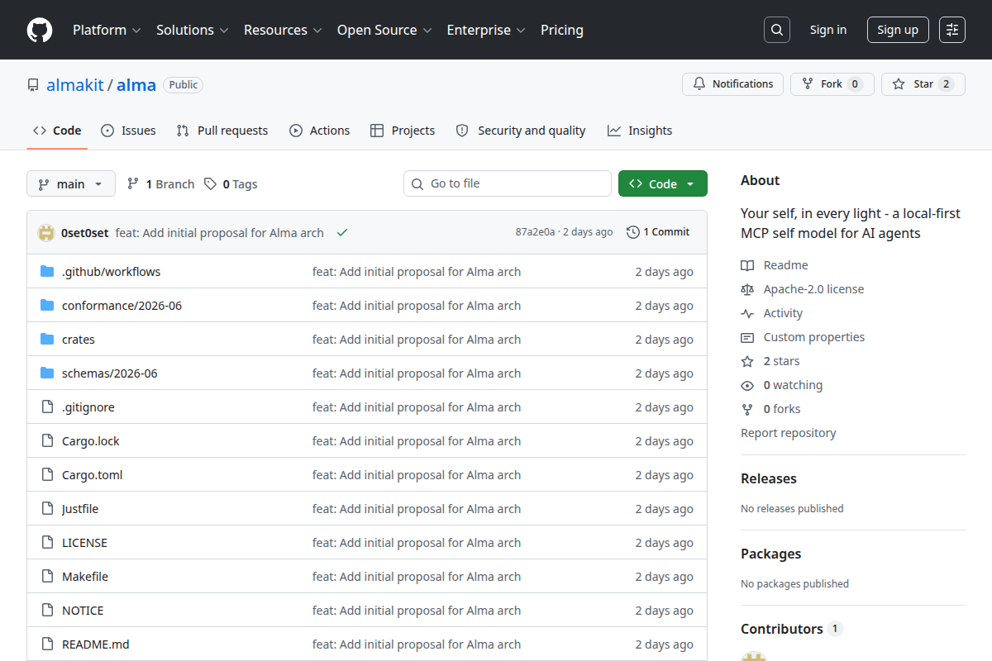Click the LICENSE file icon
Viewport: 992px width, 661px height.
click(47, 543)
